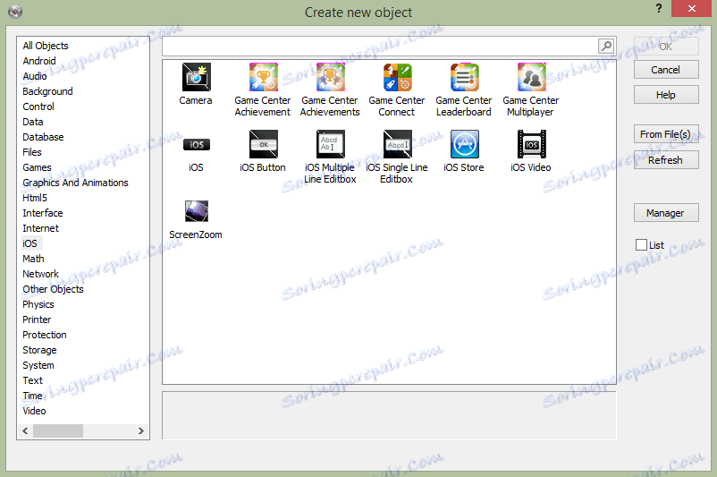Select the Android category
The height and width of the screenshot is (477, 717).
tap(39, 61)
